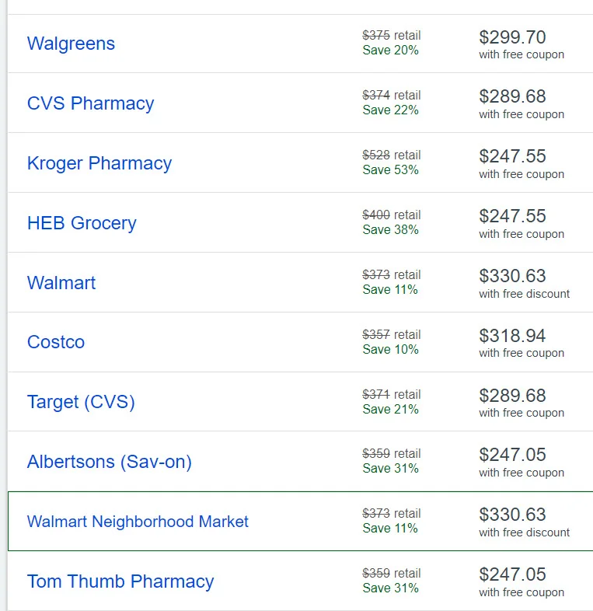Click "with free discount" under the Walmart price
Image resolution: width=593 pixels, height=611 pixels.
(524, 294)
